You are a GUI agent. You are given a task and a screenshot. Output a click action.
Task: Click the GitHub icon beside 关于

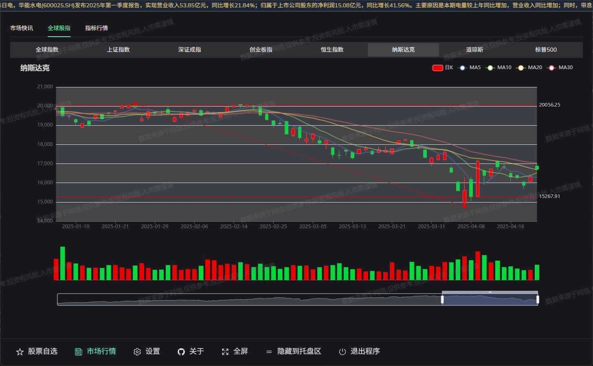click(x=181, y=352)
